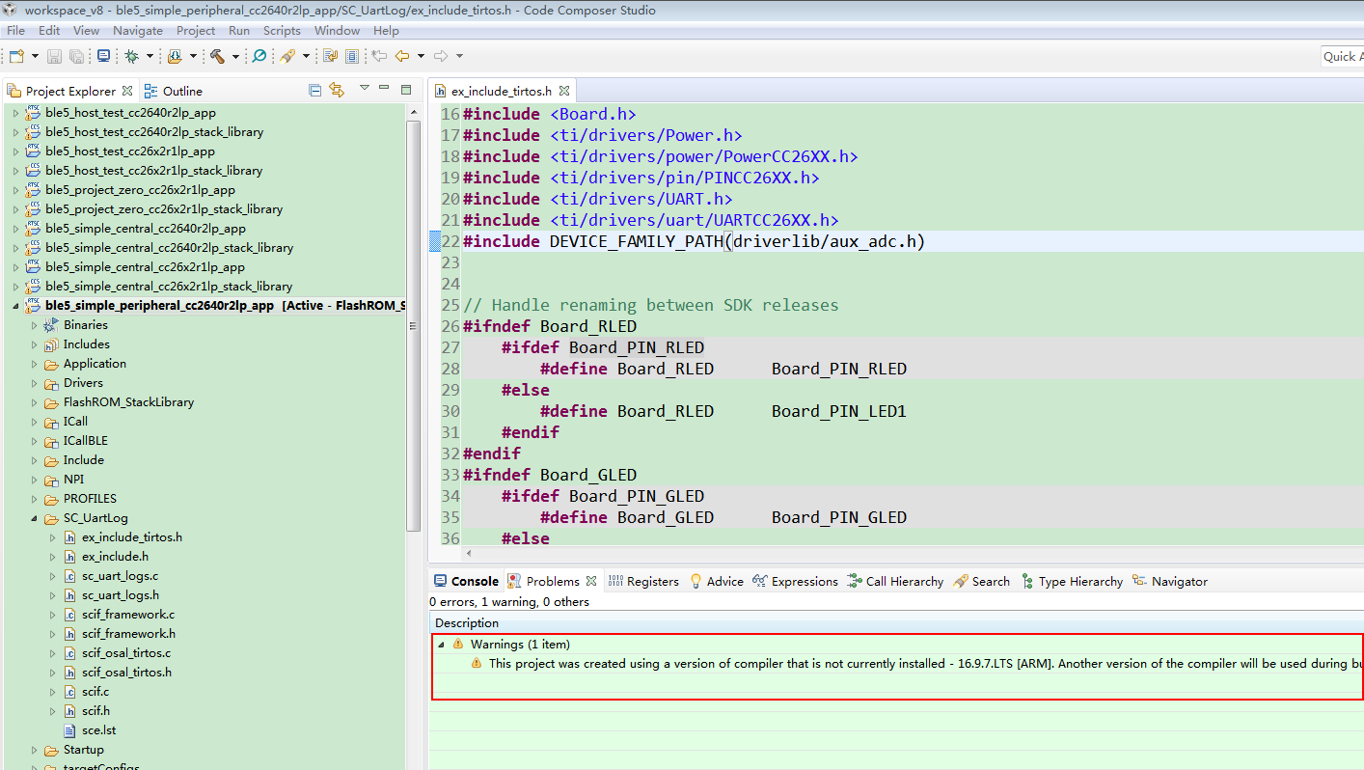This screenshot has width=1364, height=770.
Task: Click the toolbar icon right of the flashlight dropdown
Action: [x=331, y=56]
